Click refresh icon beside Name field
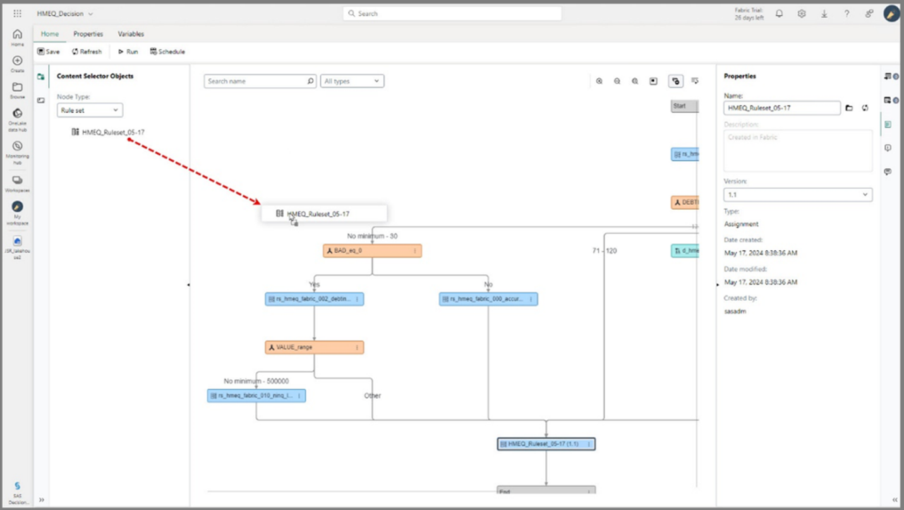 tap(865, 108)
